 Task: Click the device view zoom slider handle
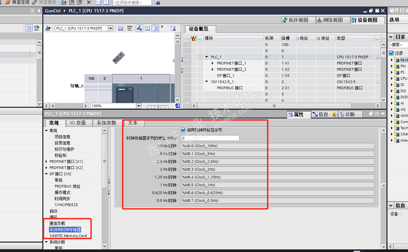tap(158, 106)
